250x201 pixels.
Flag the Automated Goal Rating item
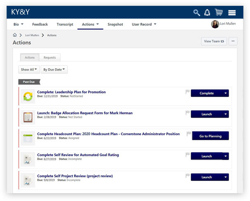187,155
